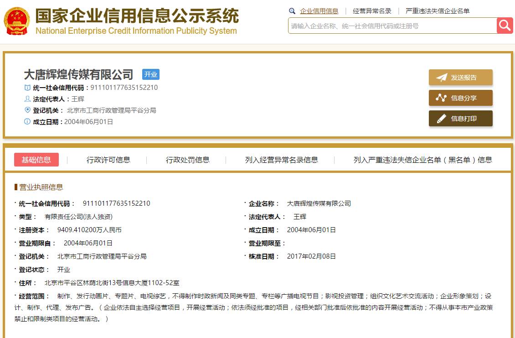Click the small magnifier icon beside 企业信用信息
Image resolution: width=515 pixels, height=338 pixels.
point(292,11)
